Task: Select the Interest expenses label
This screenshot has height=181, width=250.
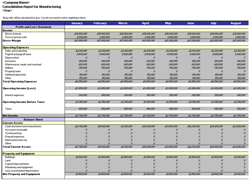Action: click(x=15, y=95)
